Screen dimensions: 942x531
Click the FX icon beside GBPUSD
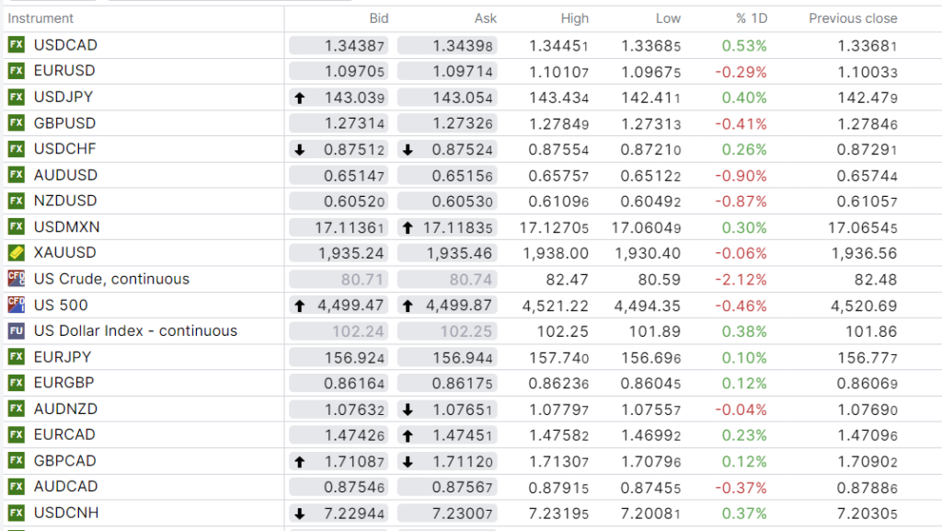pyautogui.click(x=16, y=123)
